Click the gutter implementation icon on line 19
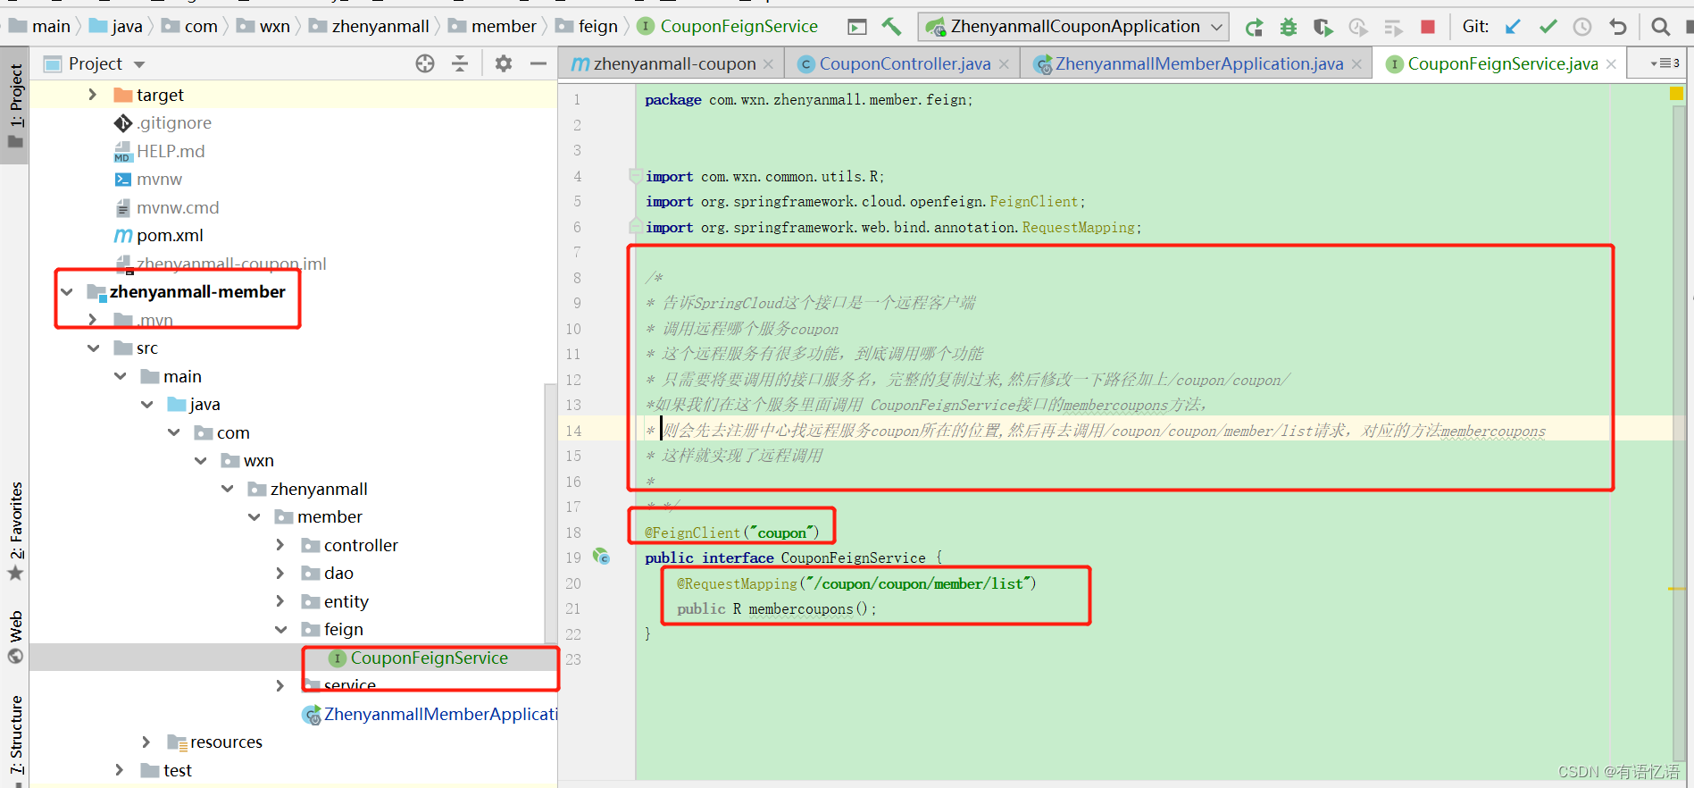This screenshot has height=788, width=1694. [x=602, y=557]
